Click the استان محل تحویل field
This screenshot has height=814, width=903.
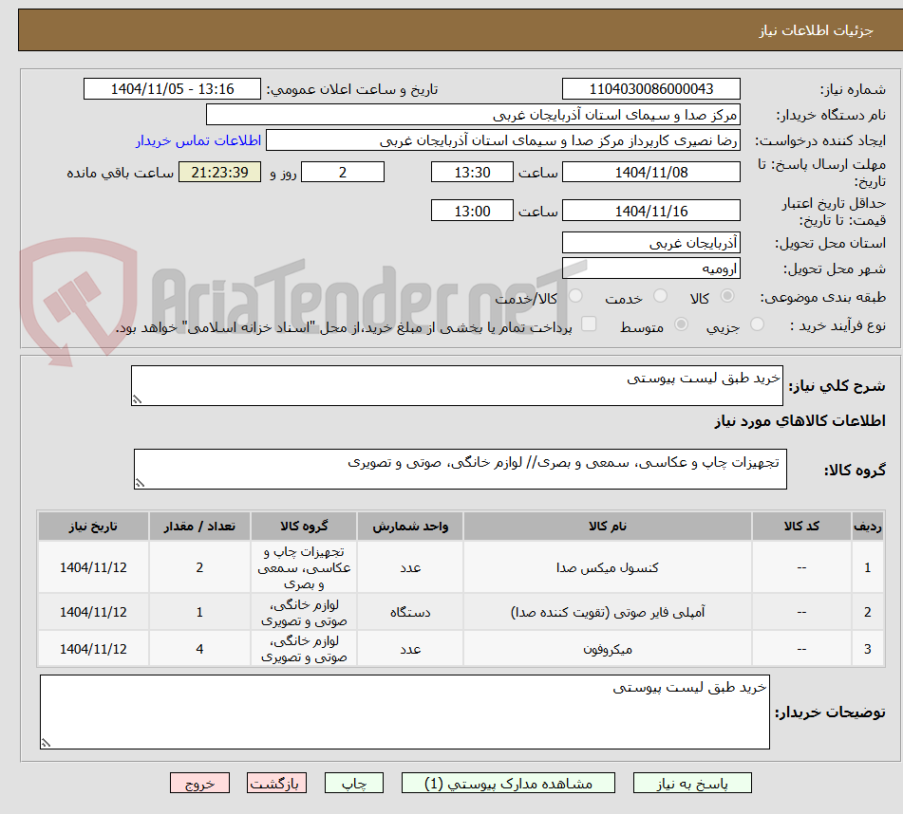pos(650,243)
